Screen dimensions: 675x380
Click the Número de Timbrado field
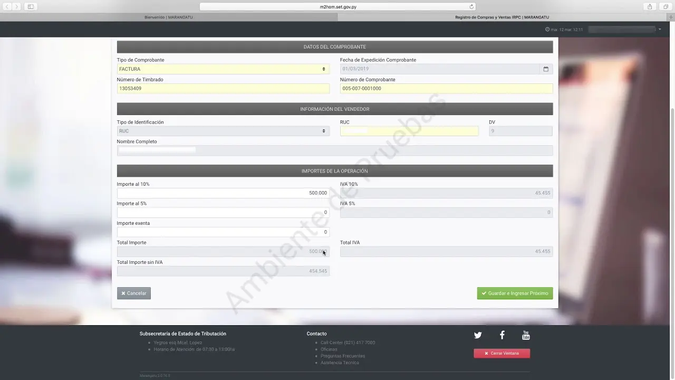[x=223, y=89]
